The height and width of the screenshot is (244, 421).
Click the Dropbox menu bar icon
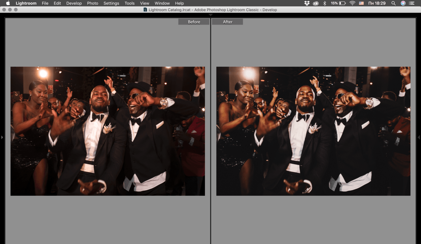[307, 3]
